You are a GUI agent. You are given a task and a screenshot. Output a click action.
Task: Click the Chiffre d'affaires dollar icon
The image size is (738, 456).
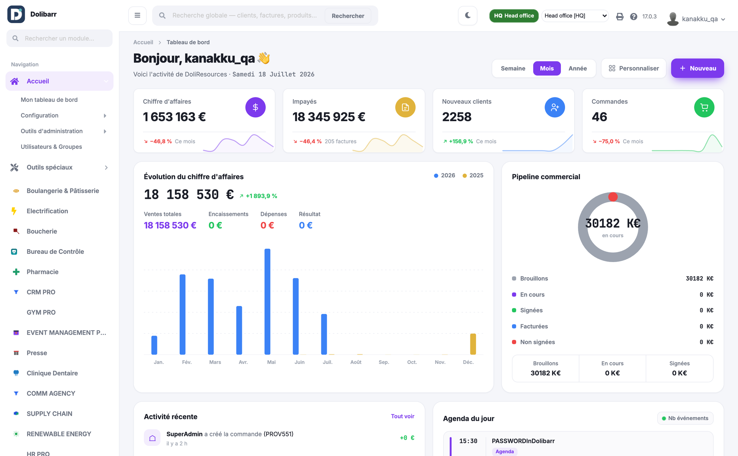[x=255, y=108]
